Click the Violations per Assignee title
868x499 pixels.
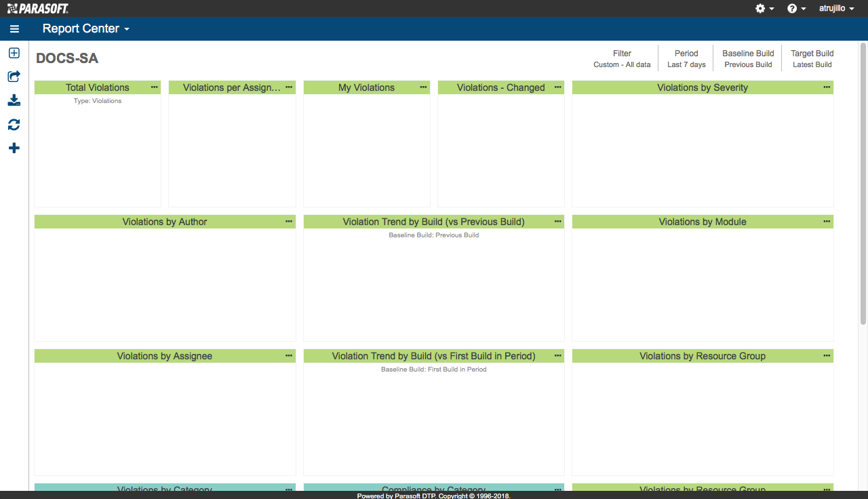click(232, 87)
